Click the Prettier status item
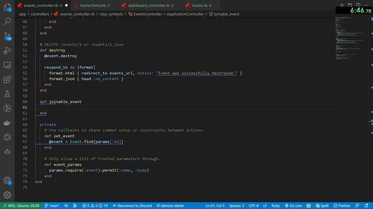Screen dimensions: 373x209 point(342,206)
